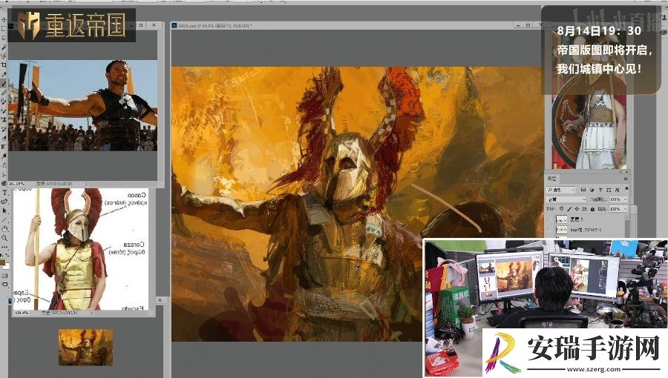Click thumbnail of layer beneath 图层 3
Screen dimensions: 668x378
tap(562, 230)
